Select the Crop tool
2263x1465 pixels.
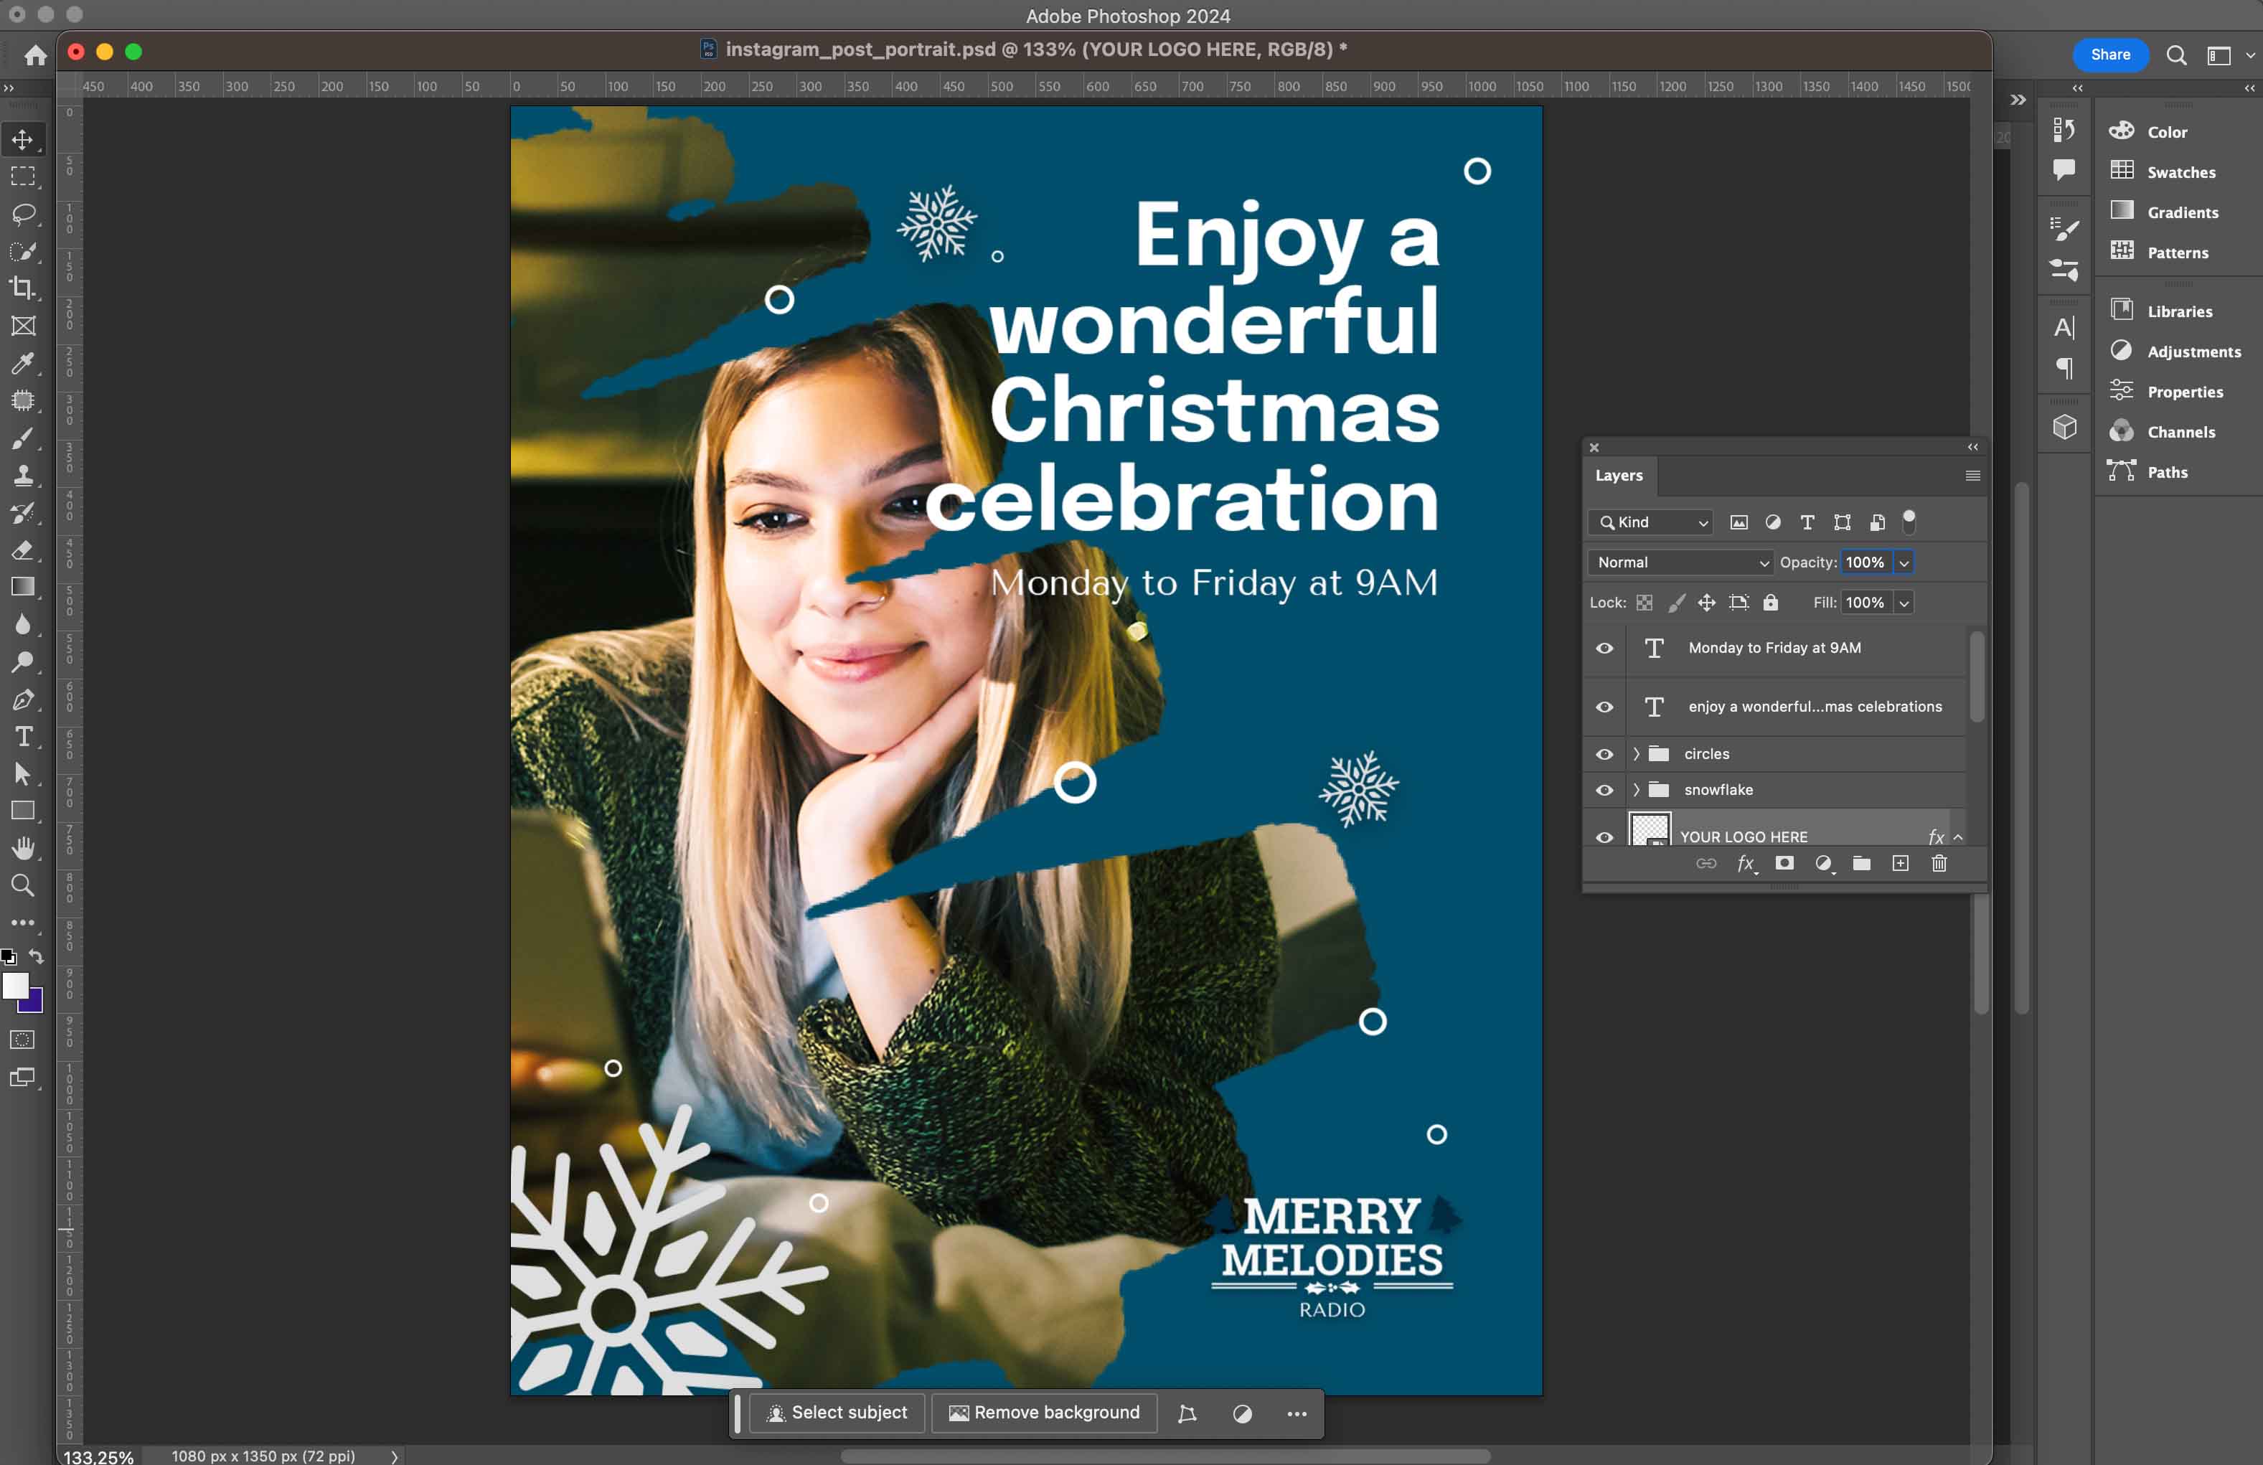tap(23, 287)
